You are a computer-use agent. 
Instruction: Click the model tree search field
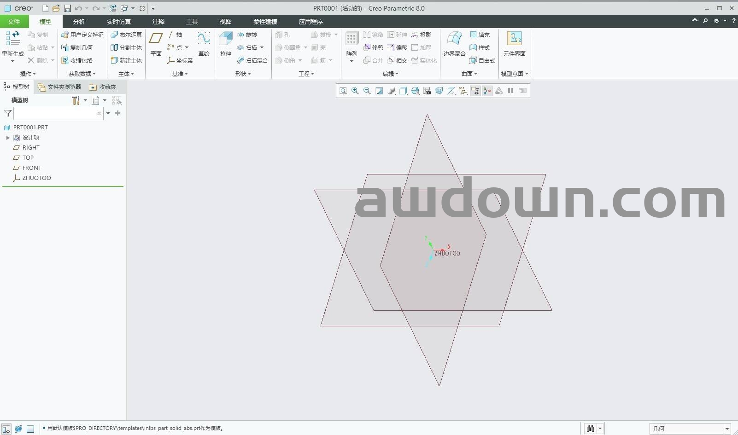55,113
